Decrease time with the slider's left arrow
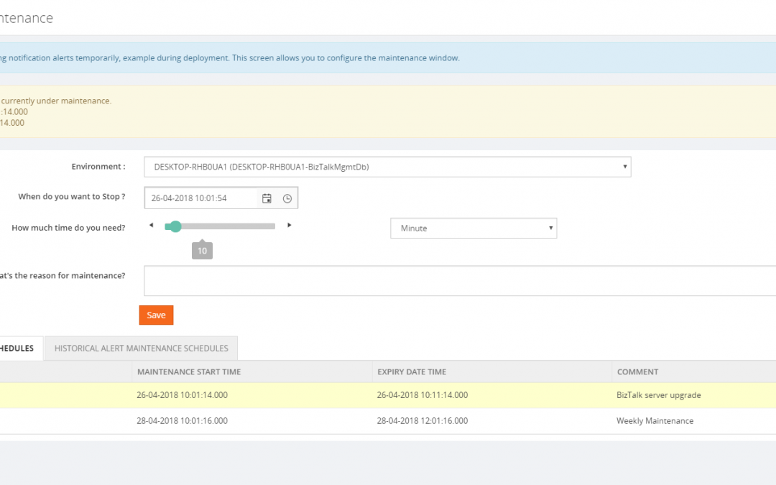The image size is (776, 485). click(152, 225)
